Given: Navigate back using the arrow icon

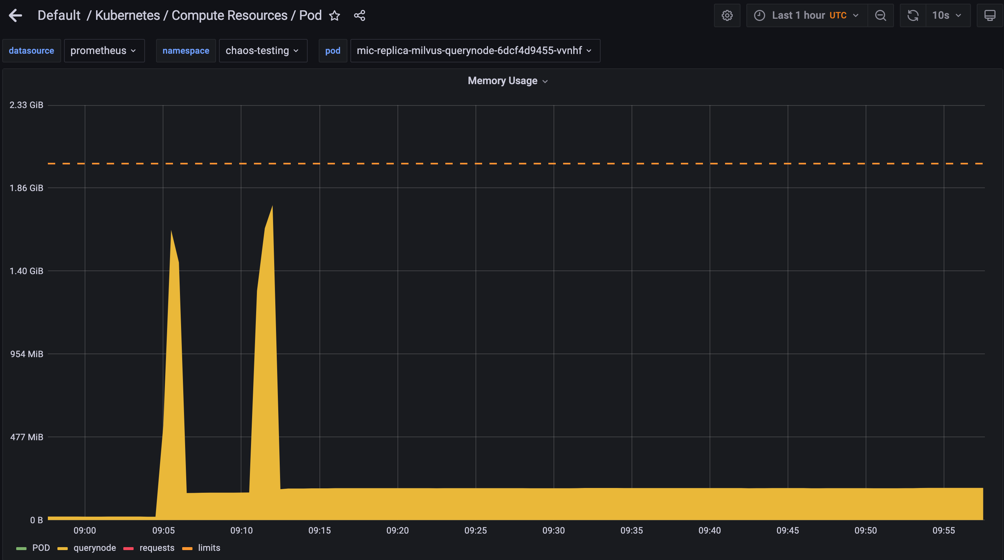Looking at the screenshot, I should (x=15, y=15).
